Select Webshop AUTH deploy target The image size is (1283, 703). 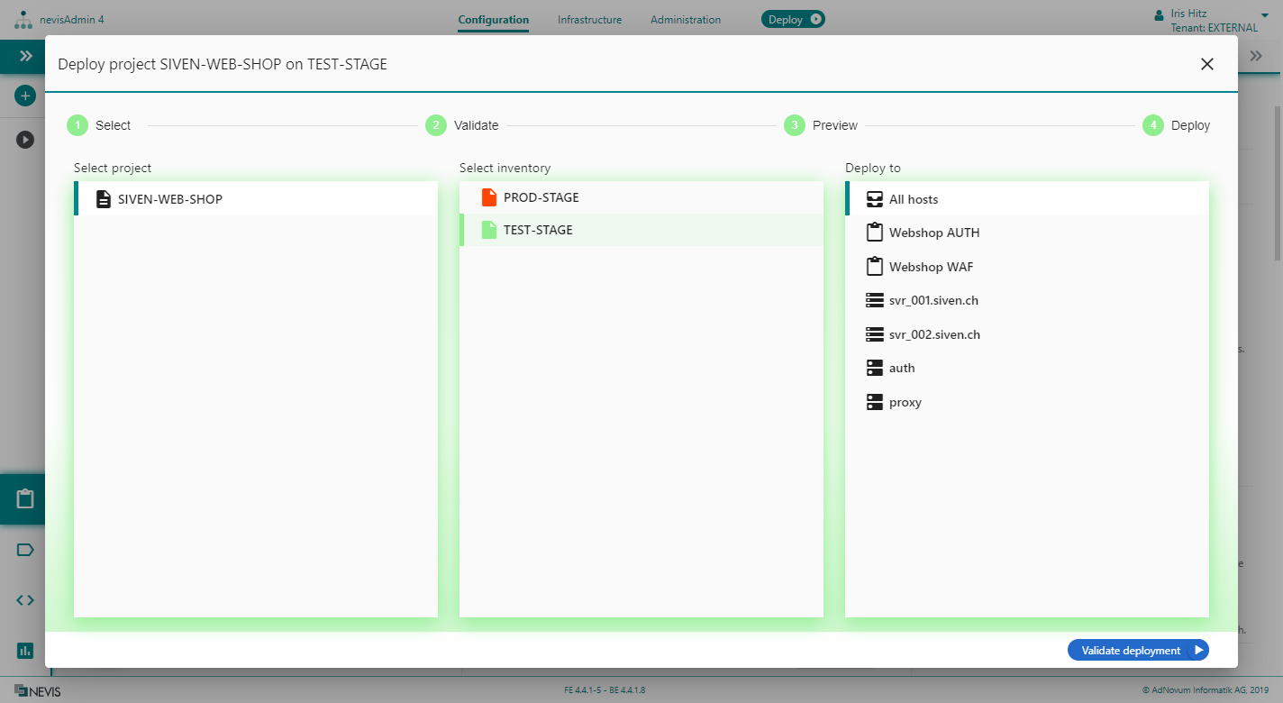(1027, 233)
